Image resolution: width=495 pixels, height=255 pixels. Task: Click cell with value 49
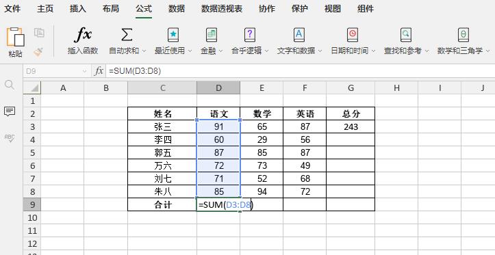[x=305, y=166]
